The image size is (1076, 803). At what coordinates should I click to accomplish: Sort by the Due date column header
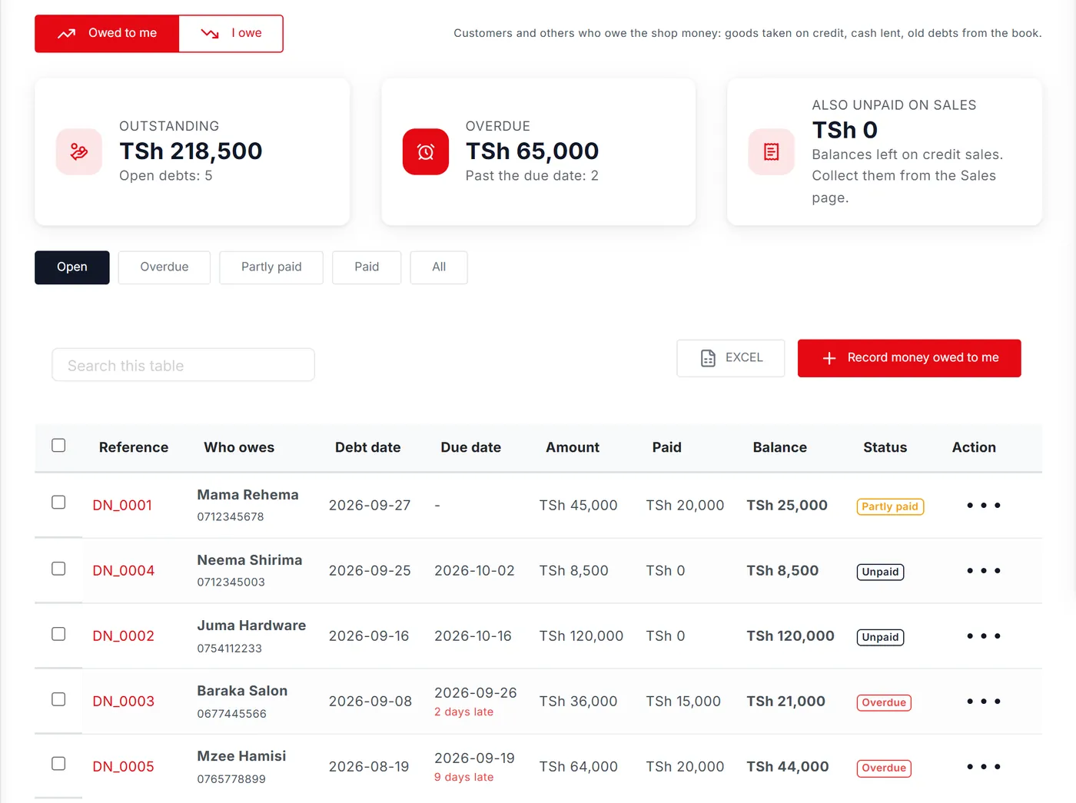coord(471,448)
